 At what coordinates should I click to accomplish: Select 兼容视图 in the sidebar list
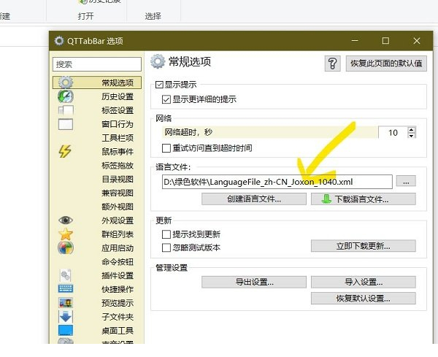pyautogui.click(x=118, y=193)
